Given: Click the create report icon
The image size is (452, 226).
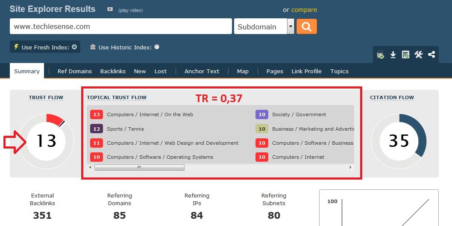Looking at the screenshot, I should [405, 55].
